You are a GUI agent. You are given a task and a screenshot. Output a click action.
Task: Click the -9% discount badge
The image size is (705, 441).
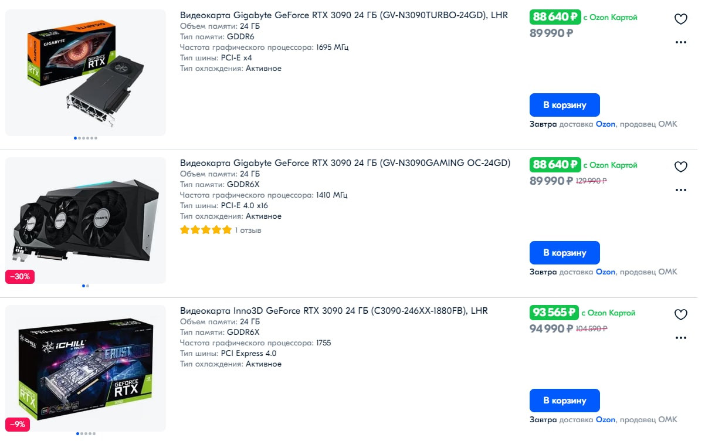click(18, 424)
